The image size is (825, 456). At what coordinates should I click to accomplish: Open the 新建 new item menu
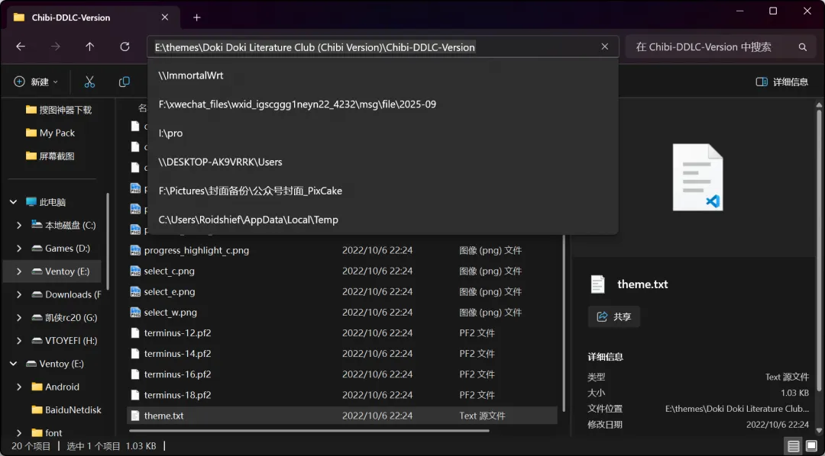tap(36, 82)
